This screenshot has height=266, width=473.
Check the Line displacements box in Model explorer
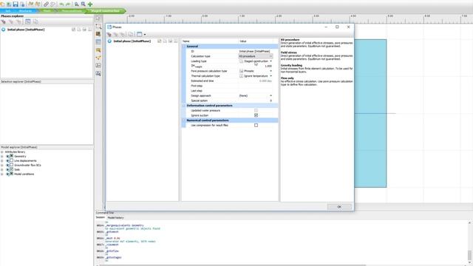pos(12,160)
